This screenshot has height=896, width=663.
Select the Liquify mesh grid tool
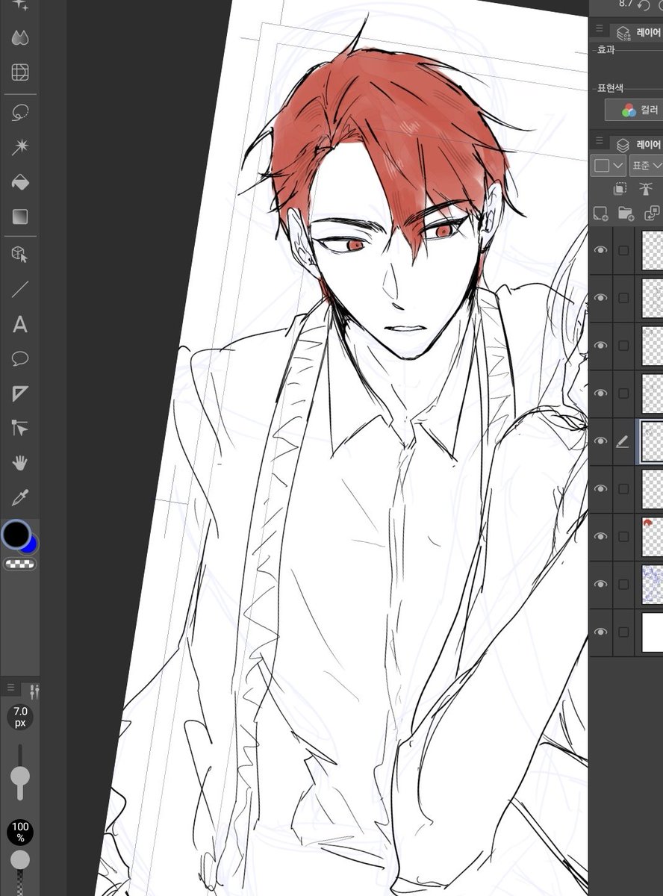coord(20,72)
